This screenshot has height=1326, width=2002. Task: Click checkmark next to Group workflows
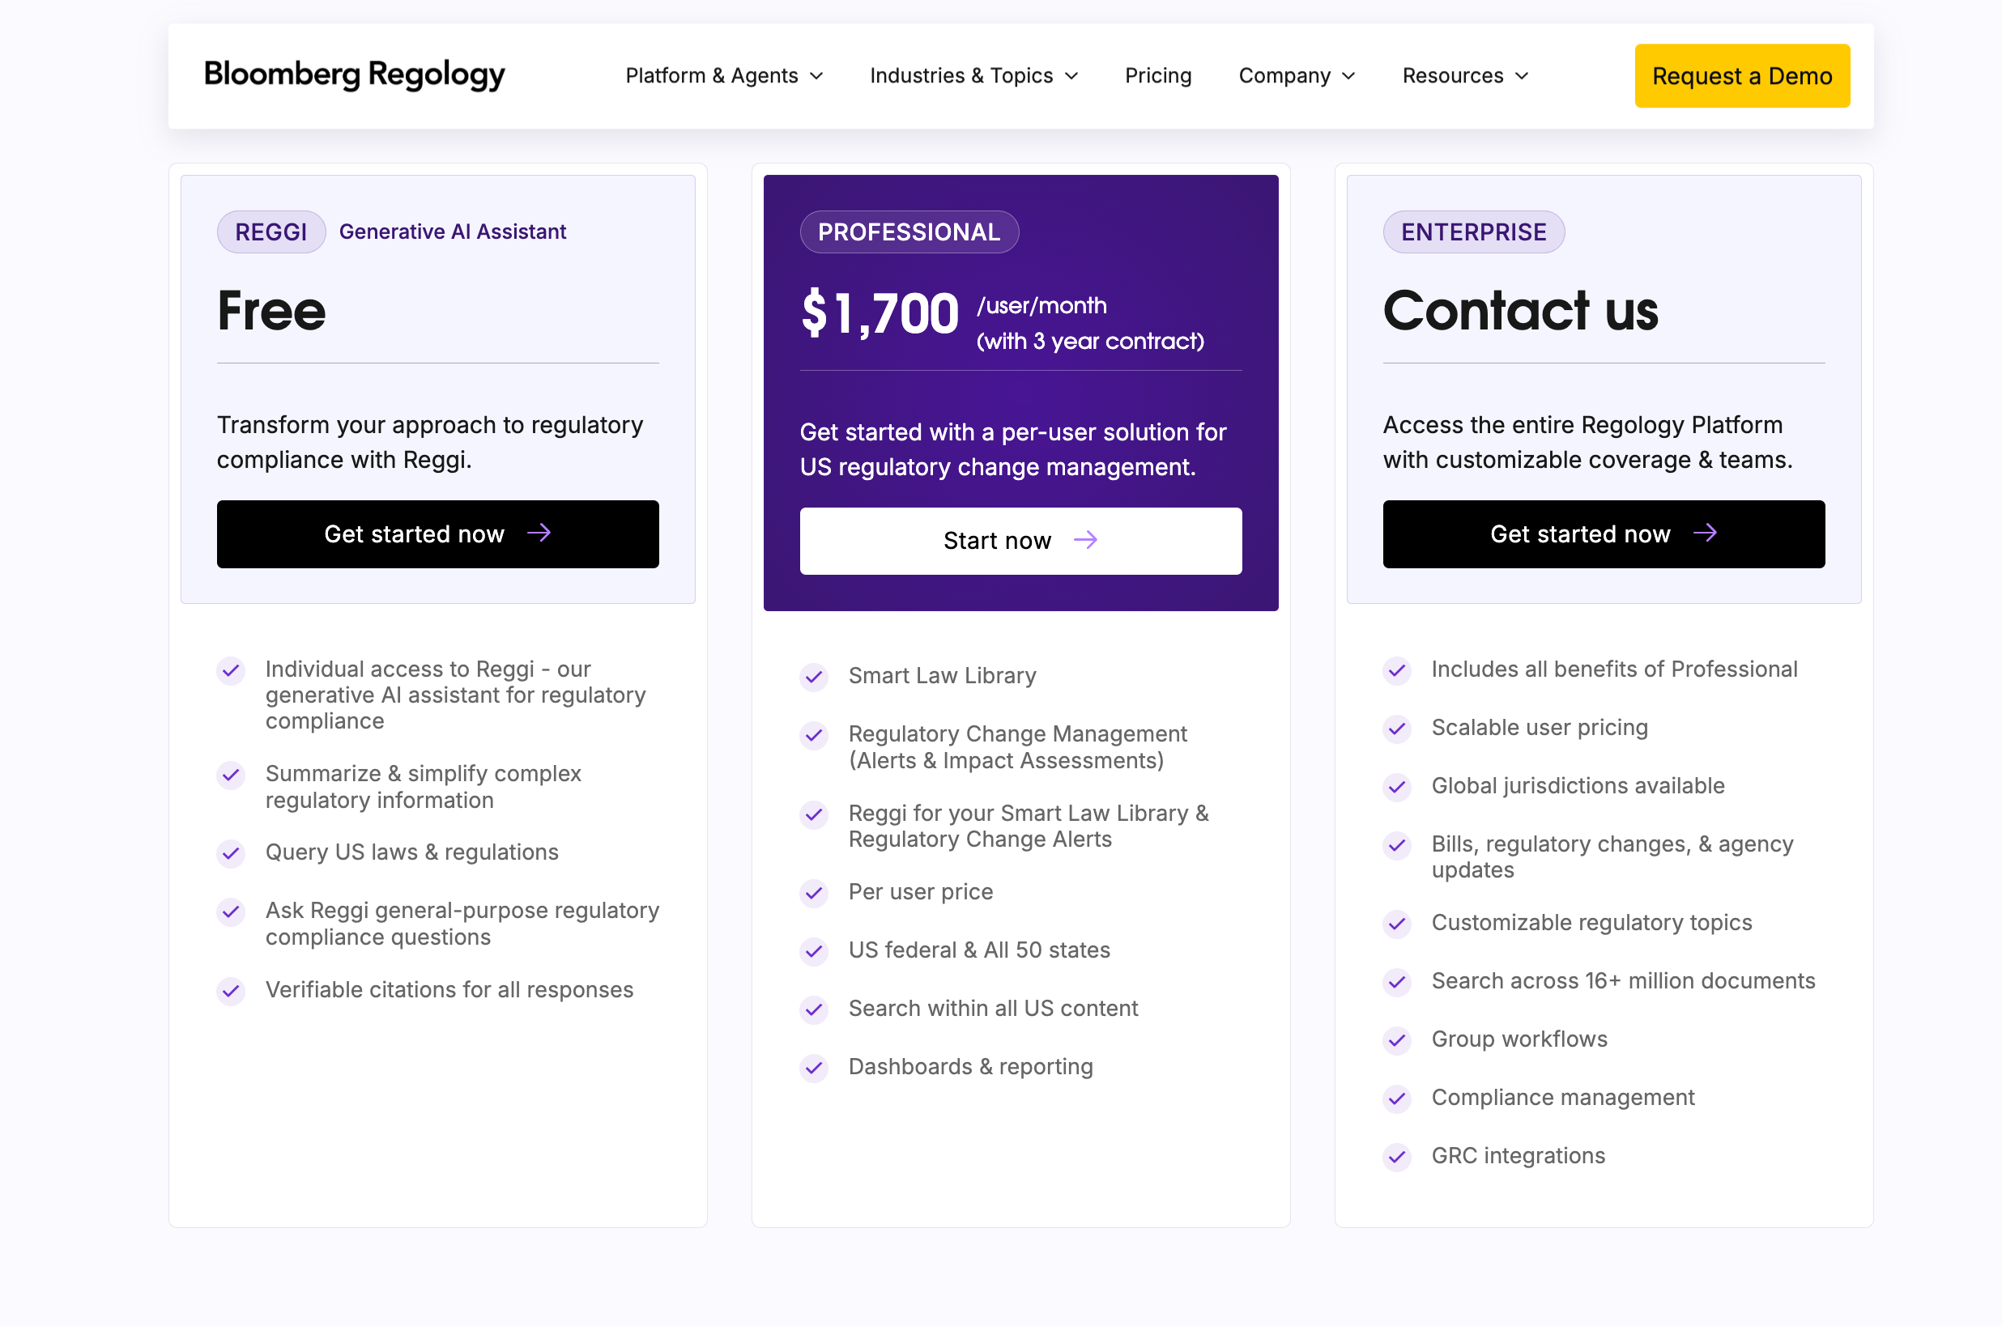click(x=1396, y=1040)
